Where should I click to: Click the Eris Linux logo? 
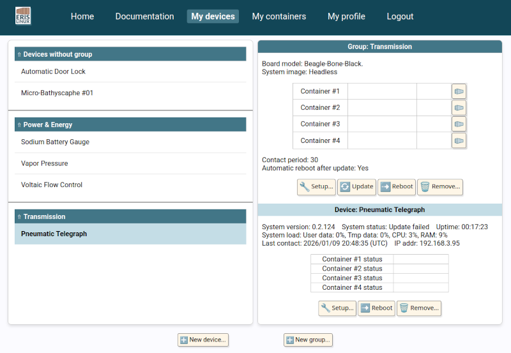click(x=23, y=16)
